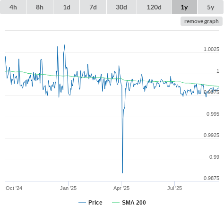Click the green SMA 200 legend line marker
The image size is (224, 215).
[116, 203]
